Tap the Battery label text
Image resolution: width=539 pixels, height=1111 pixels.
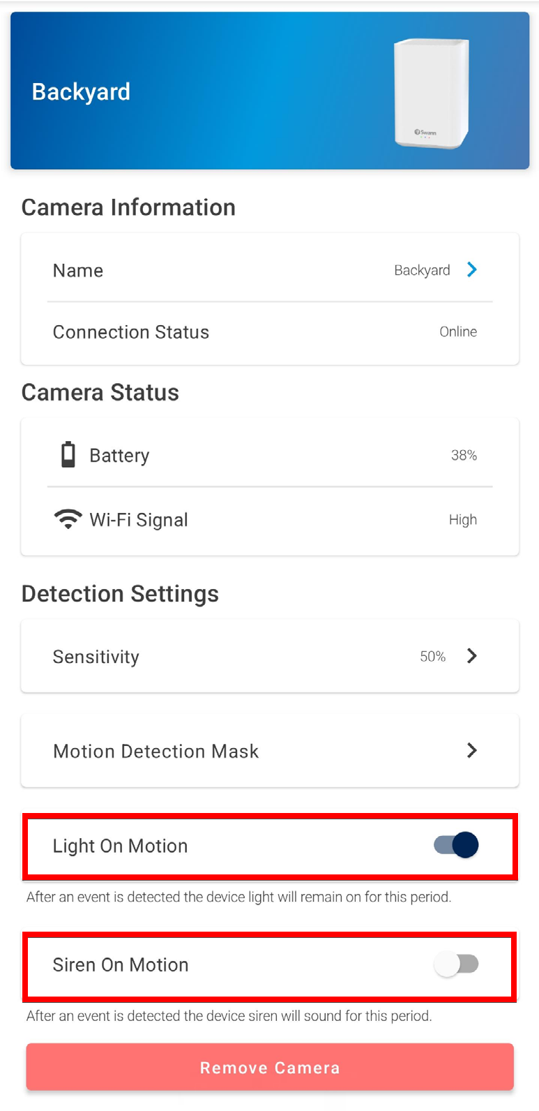pyautogui.click(x=119, y=456)
